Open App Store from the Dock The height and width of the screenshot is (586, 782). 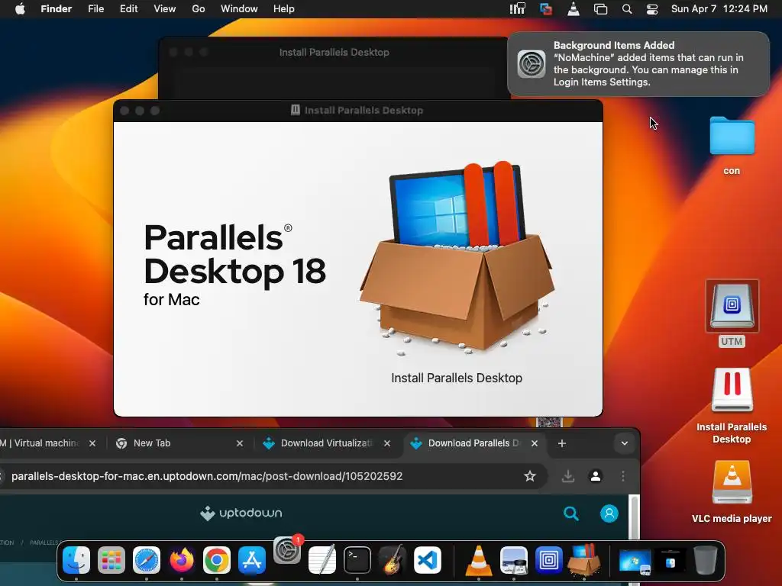(x=252, y=560)
